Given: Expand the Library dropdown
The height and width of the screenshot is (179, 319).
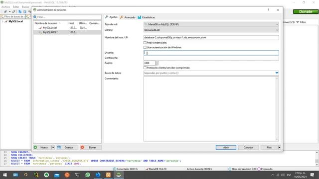Looking at the screenshot, I should click(277, 30).
